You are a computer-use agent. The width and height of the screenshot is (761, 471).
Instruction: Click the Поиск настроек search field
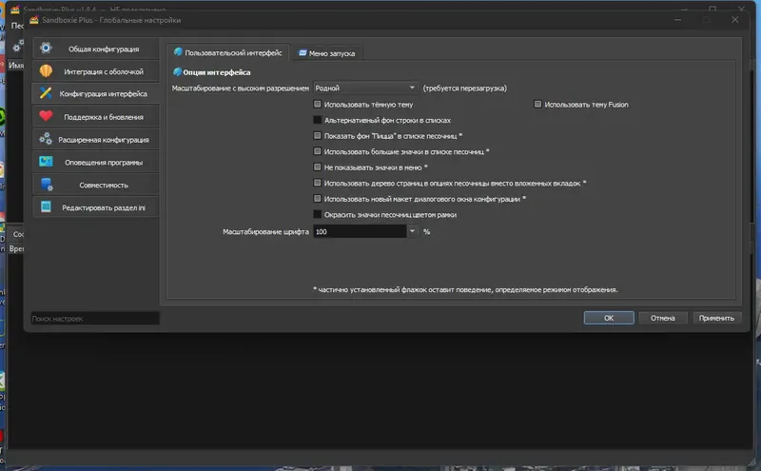pyautogui.click(x=95, y=319)
